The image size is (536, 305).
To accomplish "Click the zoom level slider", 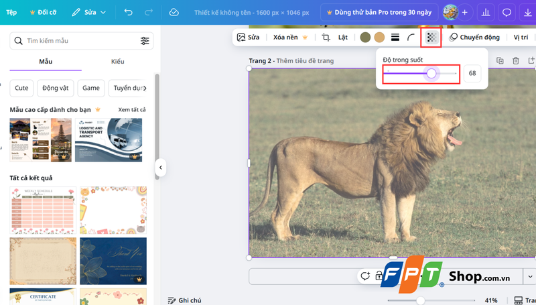I will 431,300.
